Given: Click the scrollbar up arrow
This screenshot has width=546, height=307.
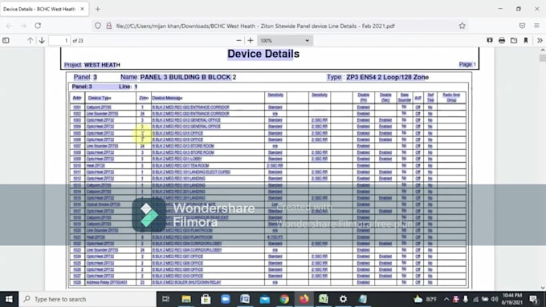Looking at the screenshot, I should tap(543, 50).
